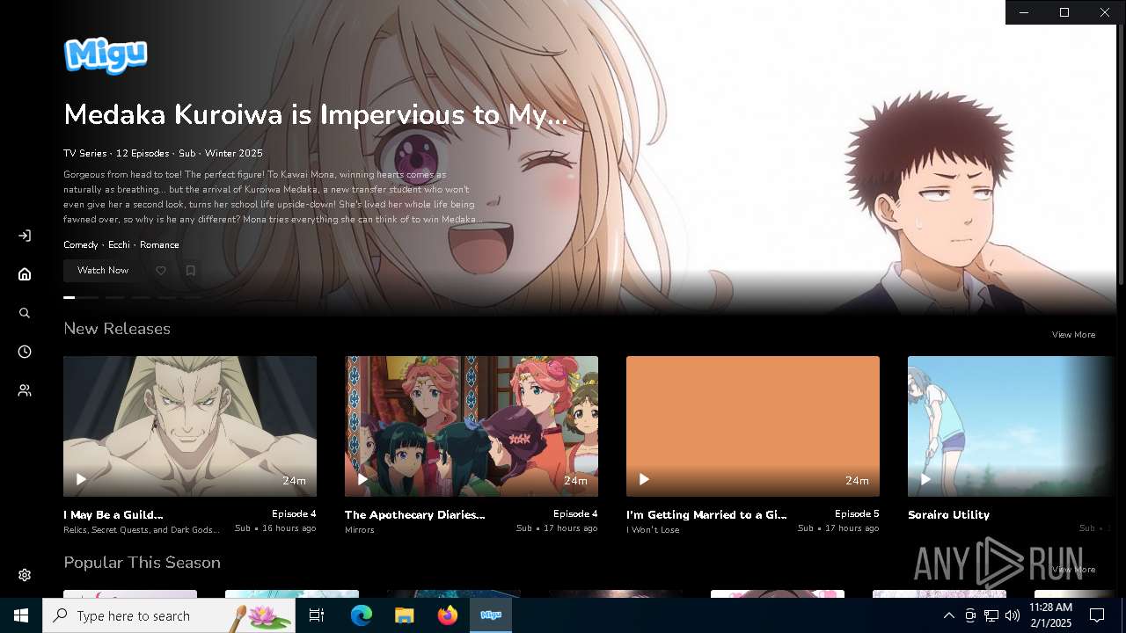Click the Migu logo

point(106,55)
